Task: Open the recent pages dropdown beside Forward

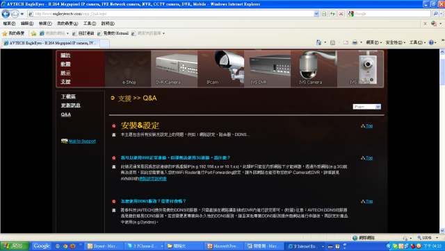Action: pos(22,14)
